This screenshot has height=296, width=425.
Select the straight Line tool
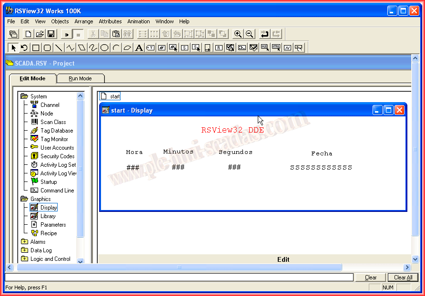59,48
